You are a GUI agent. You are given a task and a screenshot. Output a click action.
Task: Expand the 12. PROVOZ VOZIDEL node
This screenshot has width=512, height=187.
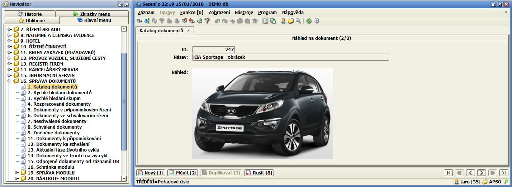pyautogui.click(x=9, y=58)
